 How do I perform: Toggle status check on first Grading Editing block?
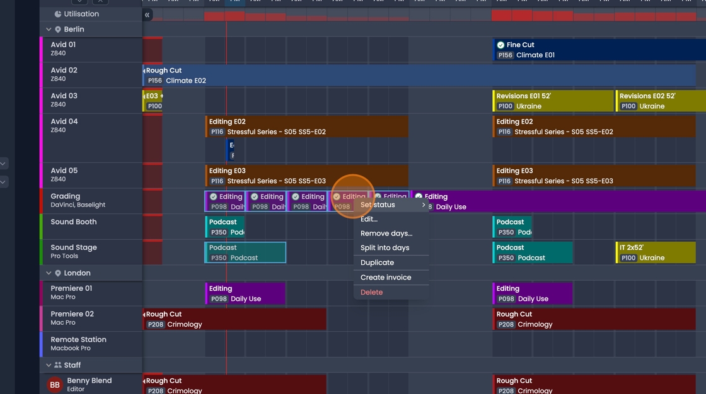[x=214, y=196]
